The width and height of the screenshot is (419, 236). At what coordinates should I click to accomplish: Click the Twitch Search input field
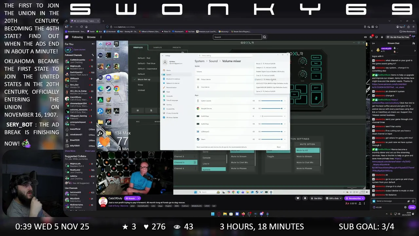click(x=237, y=37)
